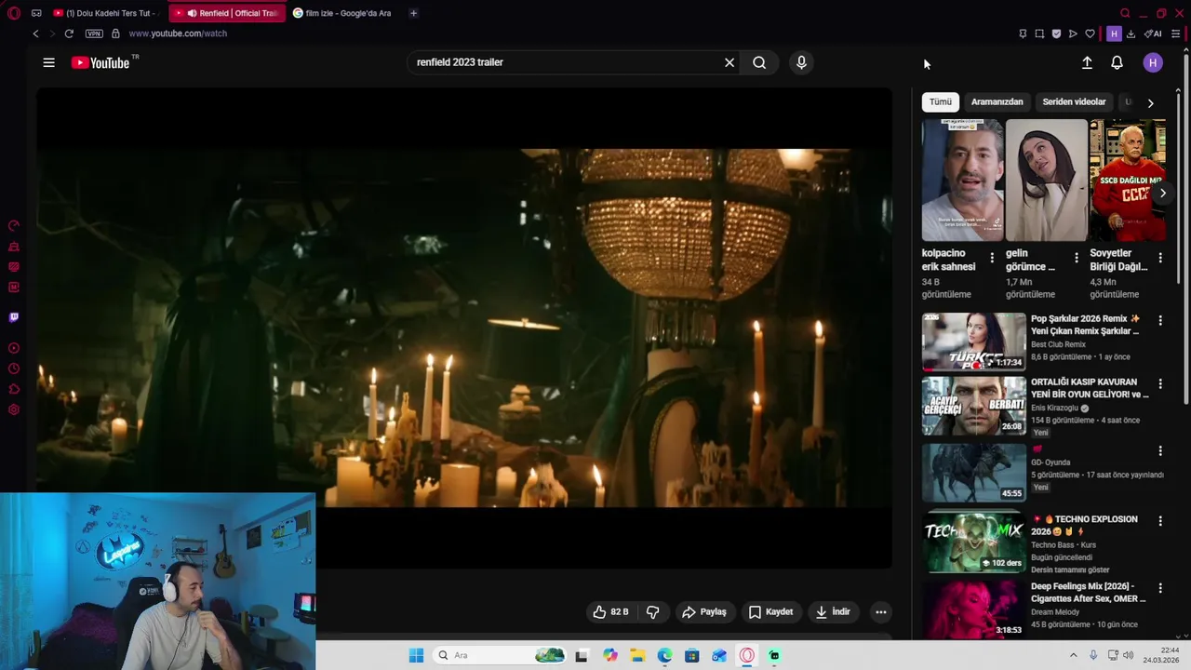Click the site lock icon in address bar

(x=115, y=33)
